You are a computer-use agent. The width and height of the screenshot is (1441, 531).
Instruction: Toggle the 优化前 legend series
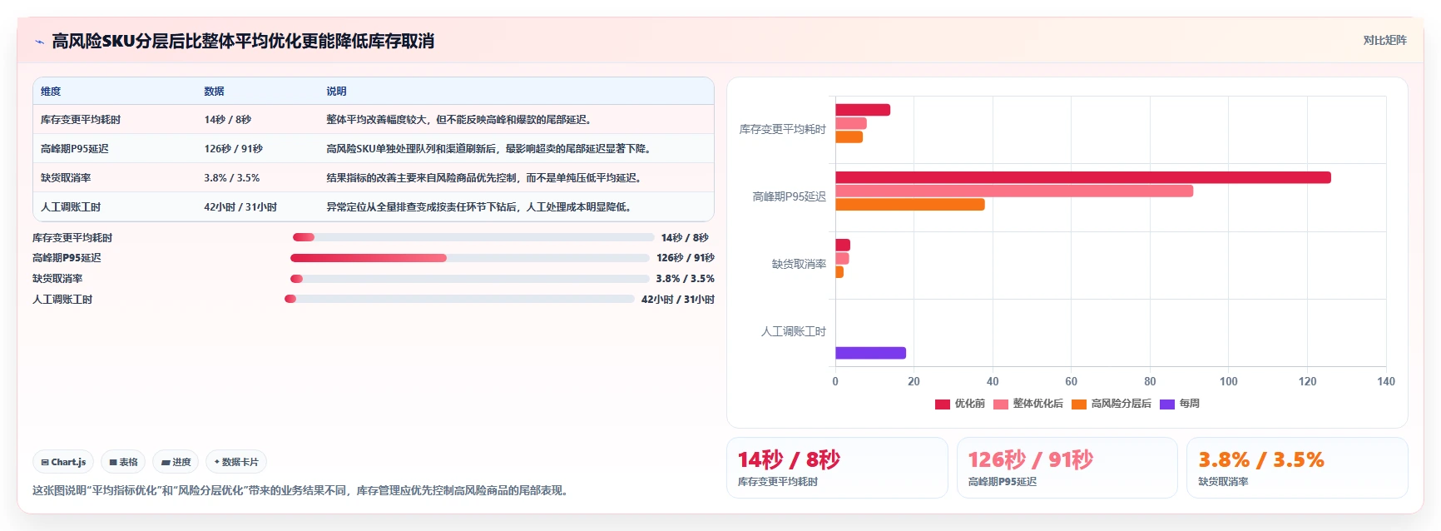[959, 404]
